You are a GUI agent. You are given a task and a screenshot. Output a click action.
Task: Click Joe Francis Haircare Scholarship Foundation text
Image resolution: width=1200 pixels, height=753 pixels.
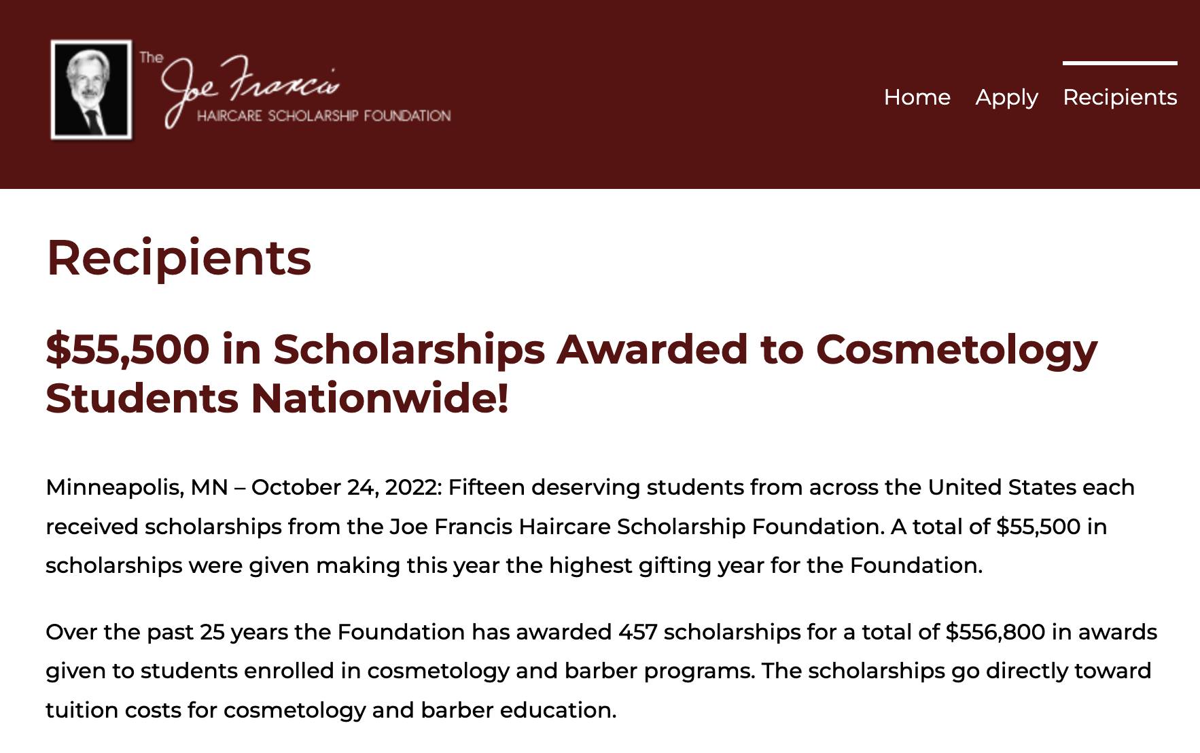(x=637, y=527)
